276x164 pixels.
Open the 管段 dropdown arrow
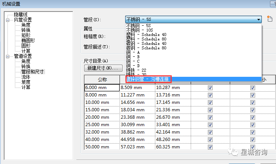[x=258, y=19]
